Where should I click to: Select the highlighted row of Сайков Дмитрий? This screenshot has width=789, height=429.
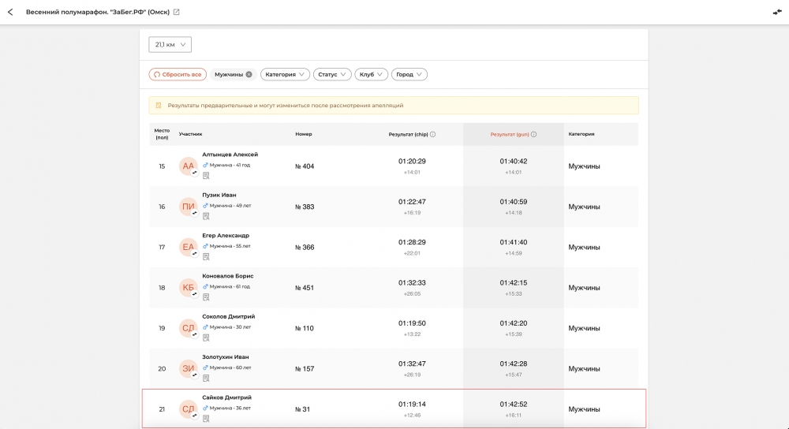(x=393, y=408)
